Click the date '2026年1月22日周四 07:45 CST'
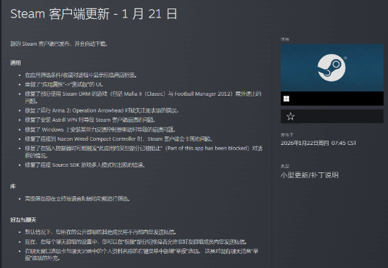 point(318,143)
